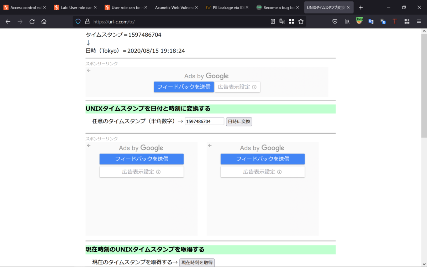
Task: Close the 'PII Leakage via ID' tab
Action: point(247,7)
